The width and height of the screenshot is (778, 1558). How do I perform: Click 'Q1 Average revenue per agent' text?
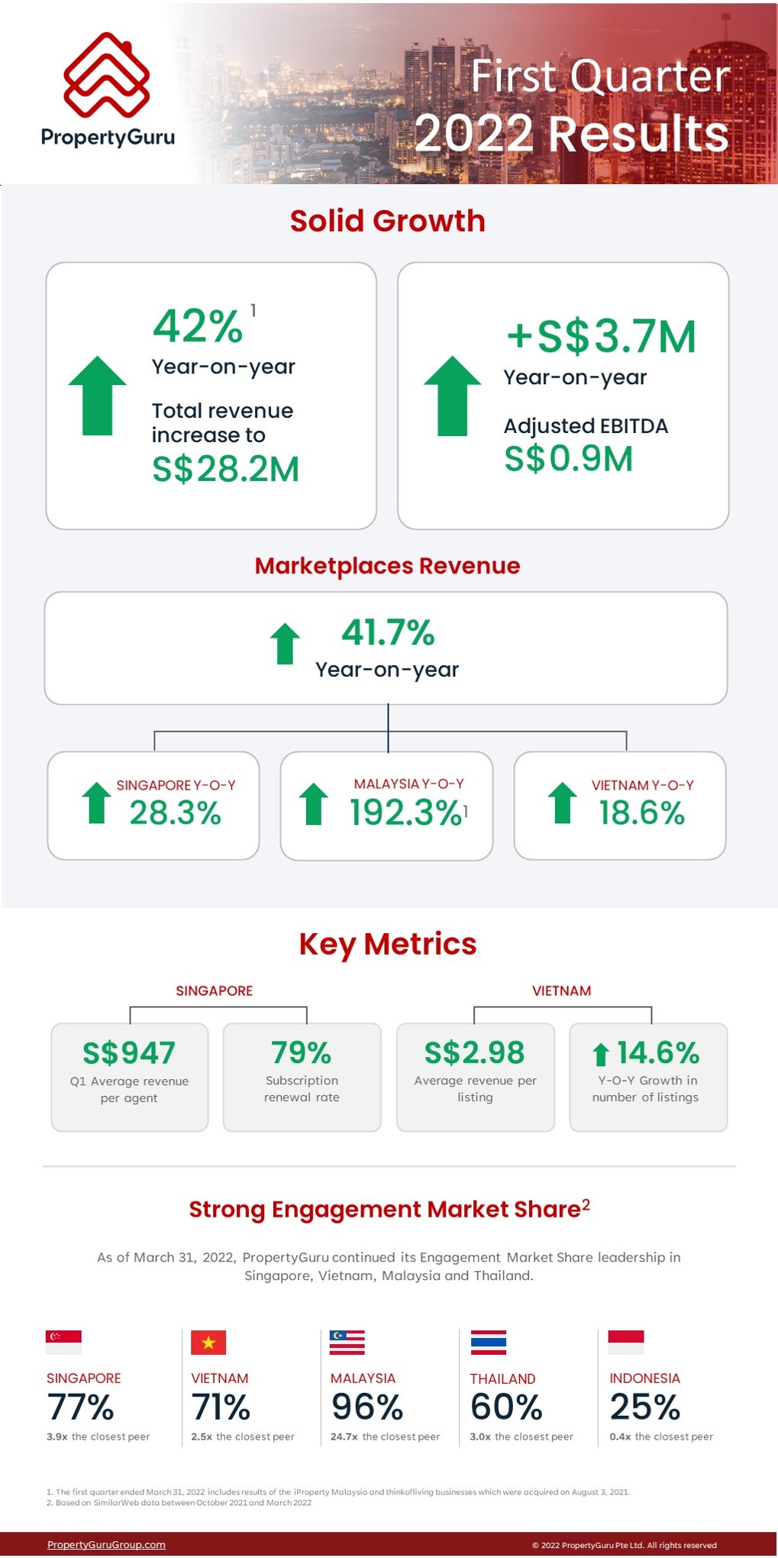(129, 1089)
